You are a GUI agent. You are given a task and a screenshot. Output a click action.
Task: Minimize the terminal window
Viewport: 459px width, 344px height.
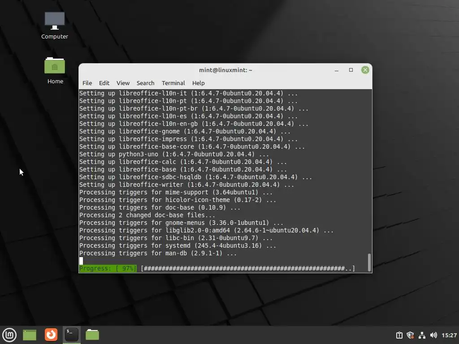click(337, 70)
